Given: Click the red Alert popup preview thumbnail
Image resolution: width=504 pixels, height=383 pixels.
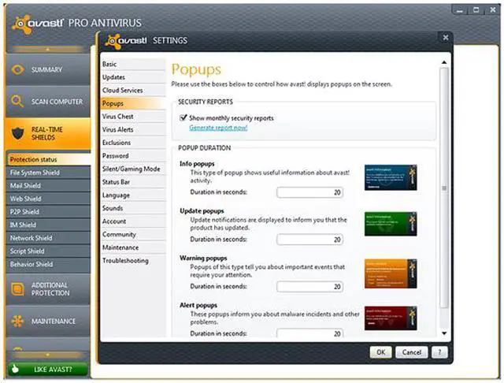Looking at the screenshot, I should click(x=391, y=318).
